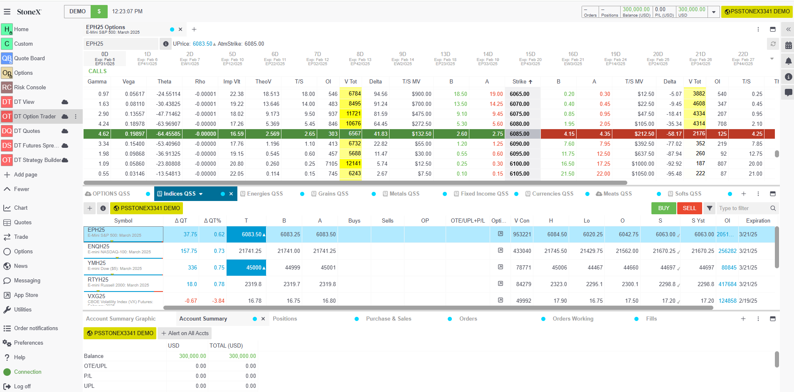
Task: Toggle link dot on Account Summary tab
Action: point(255,319)
